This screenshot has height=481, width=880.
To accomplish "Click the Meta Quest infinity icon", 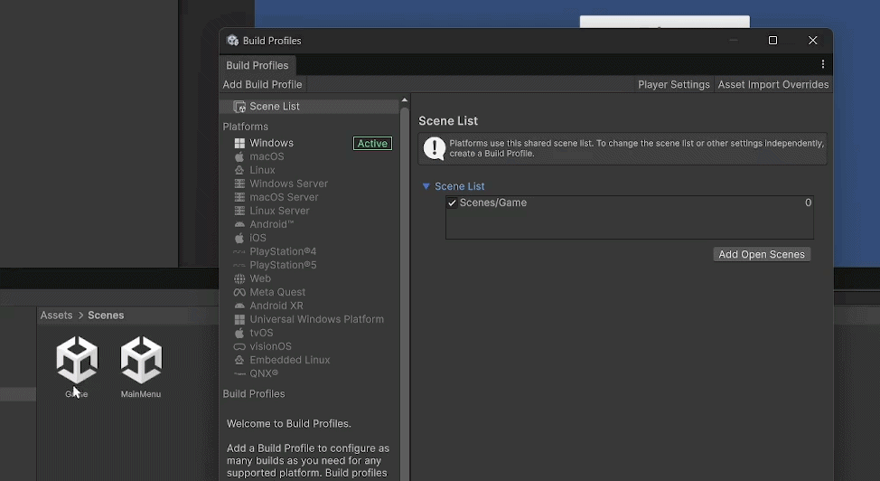I will 239,292.
